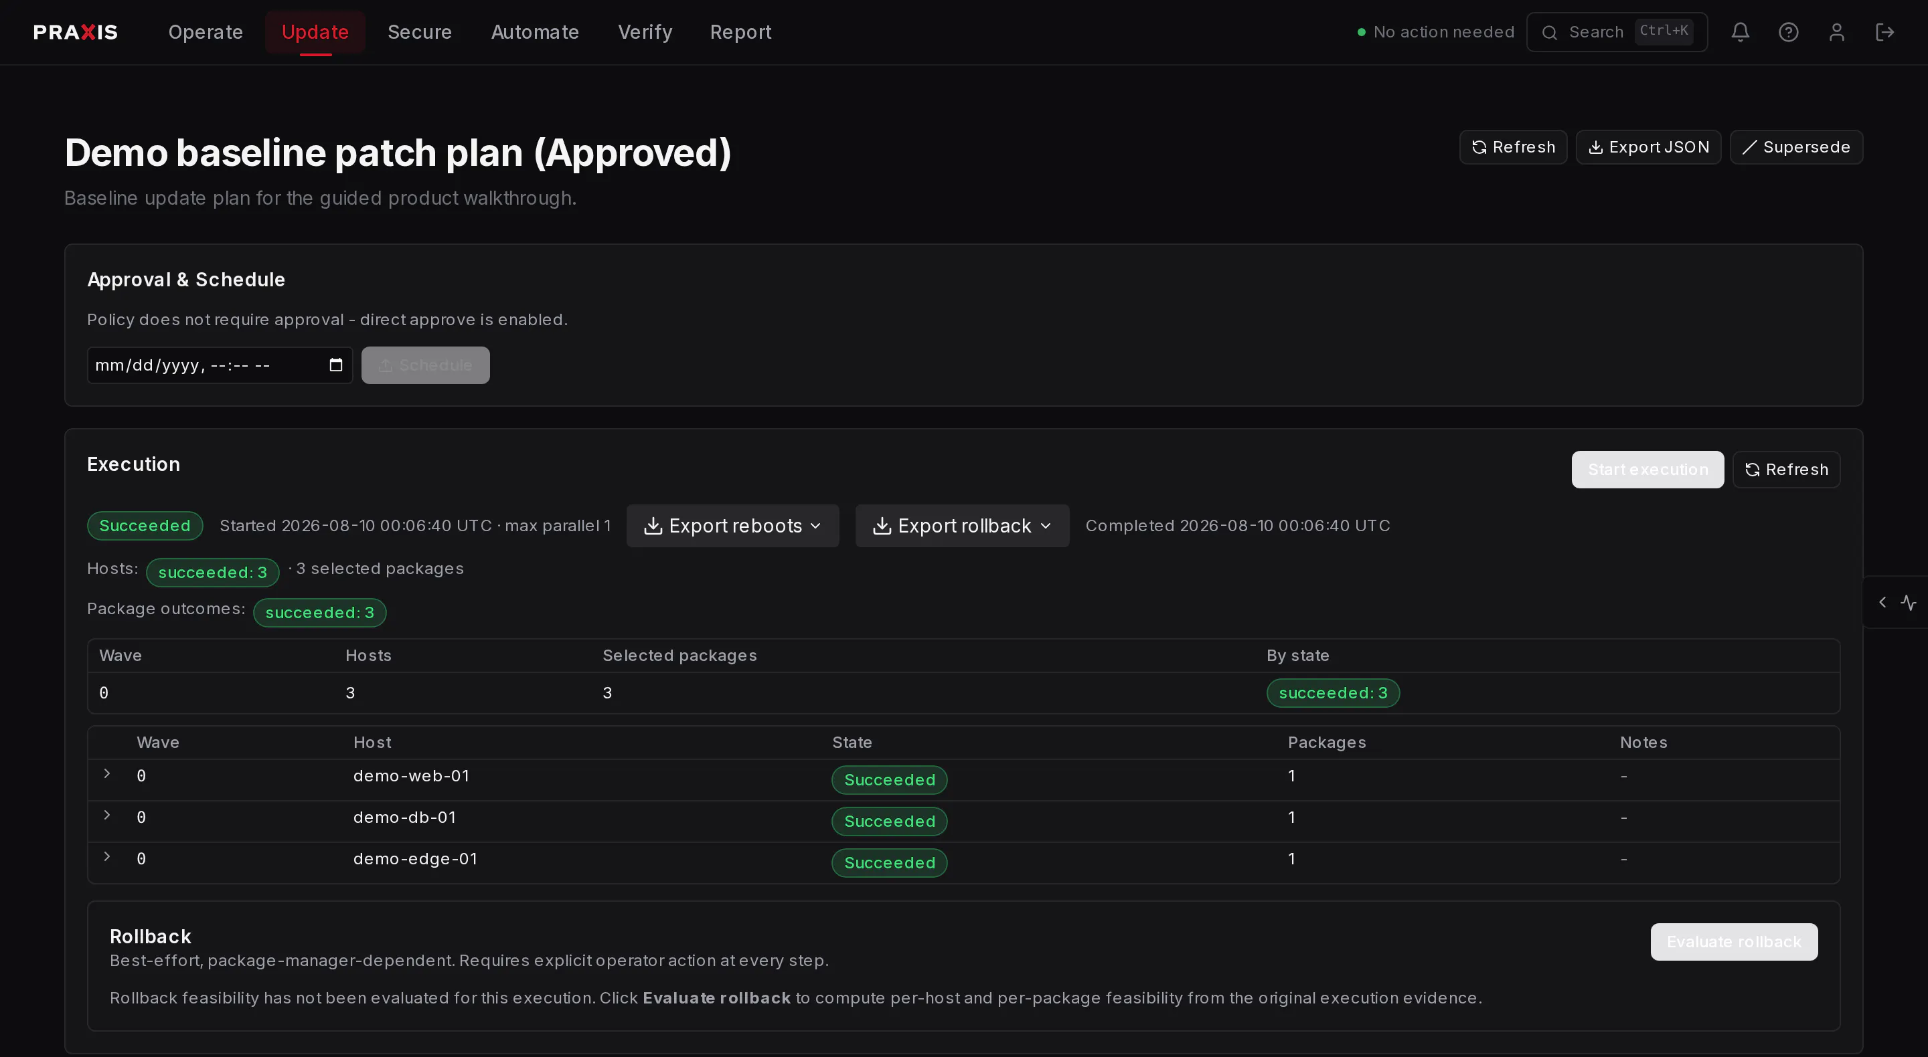Open the notifications bell
The height and width of the screenshot is (1057, 1928).
(1740, 32)
